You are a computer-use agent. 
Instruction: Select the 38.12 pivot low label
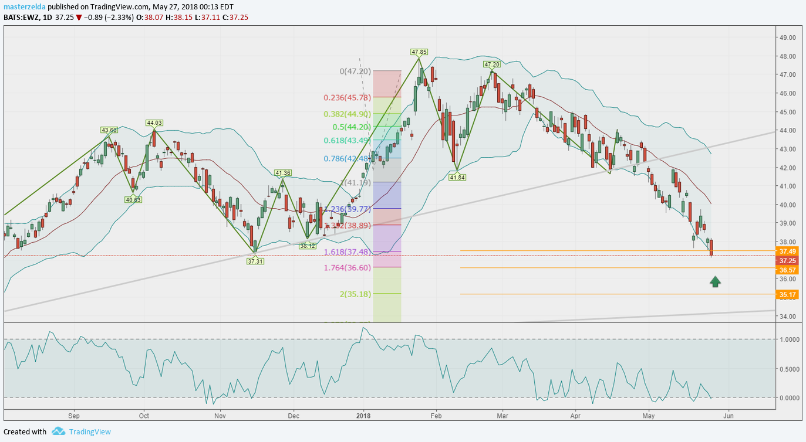308,246
